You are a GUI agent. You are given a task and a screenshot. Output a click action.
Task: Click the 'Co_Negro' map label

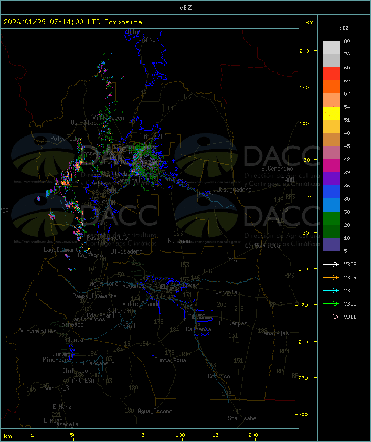click(x=90, y=256)
